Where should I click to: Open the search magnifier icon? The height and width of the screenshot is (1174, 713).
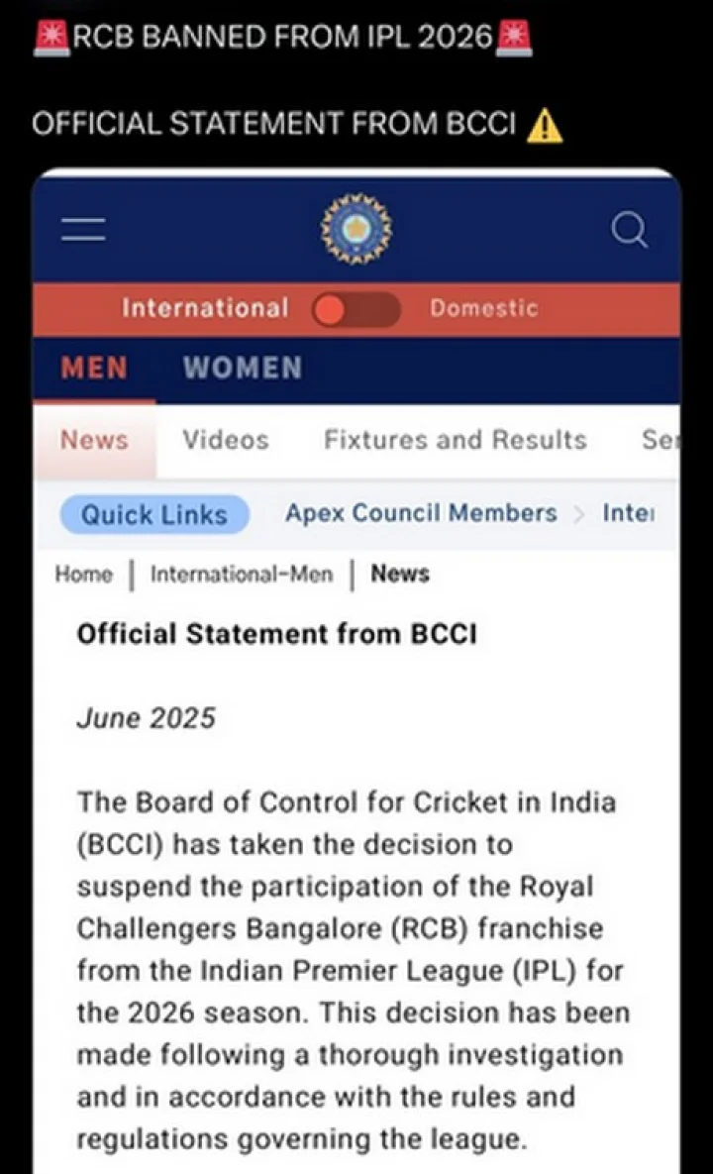tap(628, 230)
